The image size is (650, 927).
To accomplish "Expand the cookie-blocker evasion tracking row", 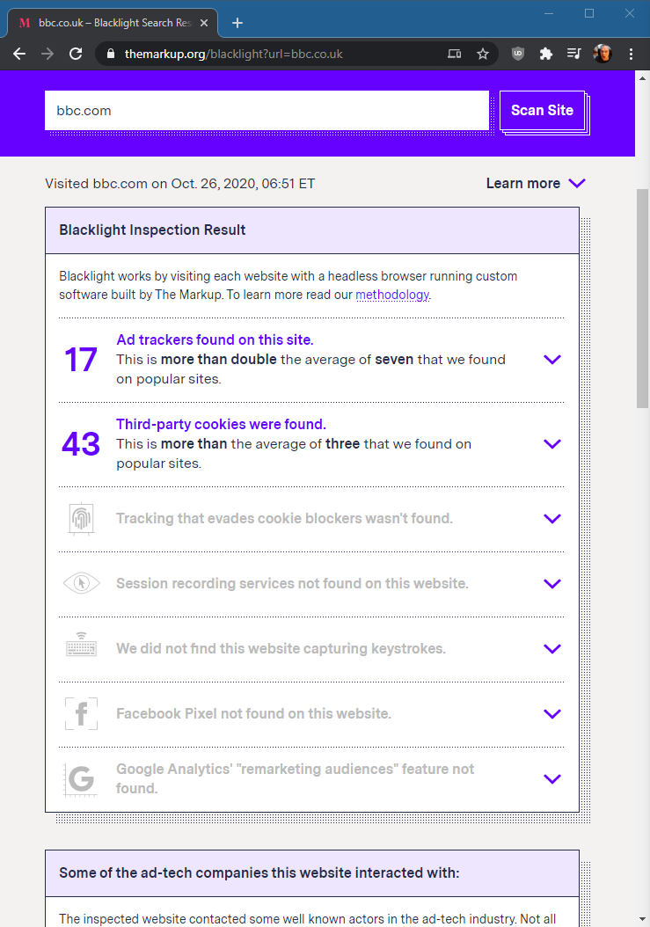I will [x=551, y=519].
